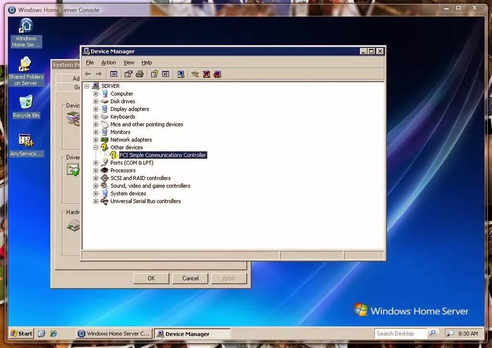The height and width of the screenshot is (348, 492).
Task: Switch to Windows Home Server Console taskbar button
Action: click(114, 334)
